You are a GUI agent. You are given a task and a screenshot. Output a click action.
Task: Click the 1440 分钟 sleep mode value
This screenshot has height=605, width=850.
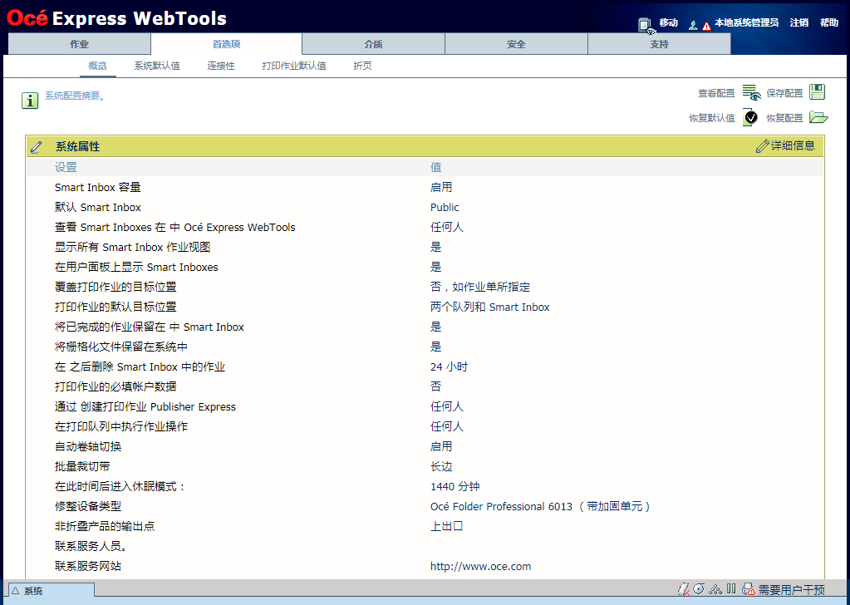[x=455, y=486]
